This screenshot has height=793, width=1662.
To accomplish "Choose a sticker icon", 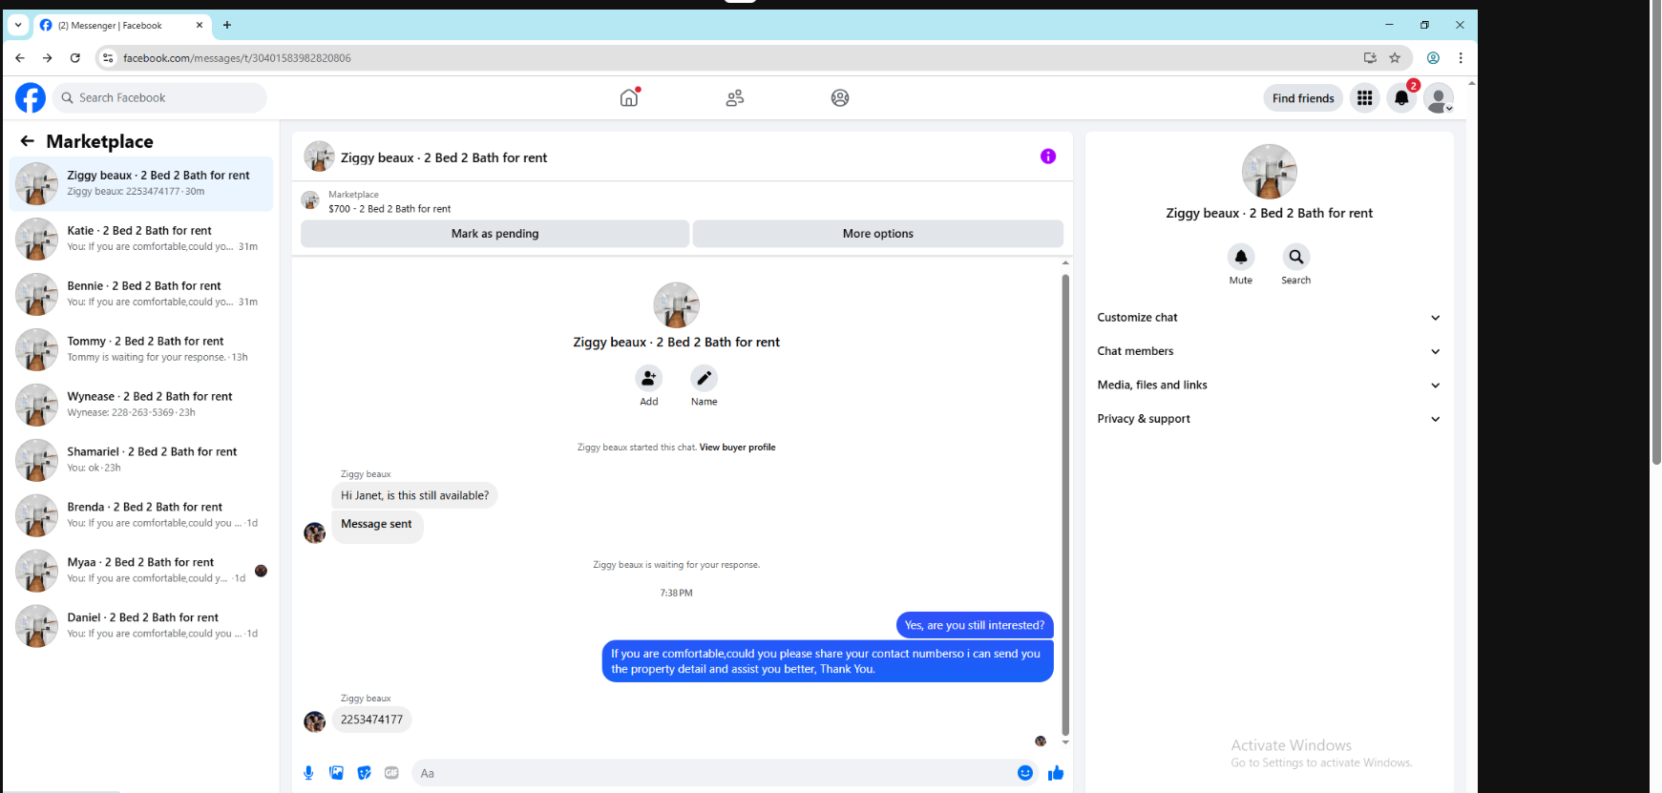I will (364, 773).
